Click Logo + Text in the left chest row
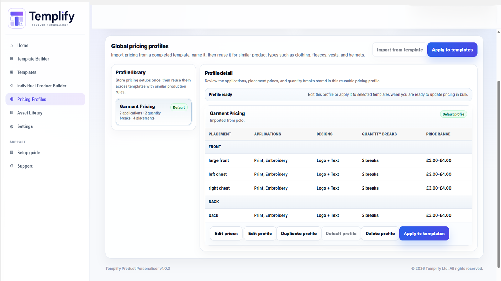This screenshot has width=501, height=281. [x=328, y=174]
